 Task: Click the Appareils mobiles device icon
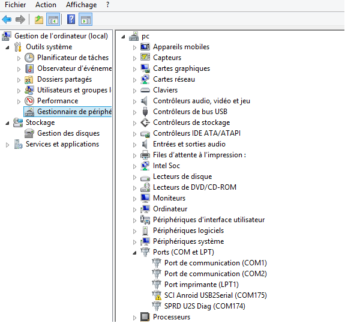[x=145, y=47]
